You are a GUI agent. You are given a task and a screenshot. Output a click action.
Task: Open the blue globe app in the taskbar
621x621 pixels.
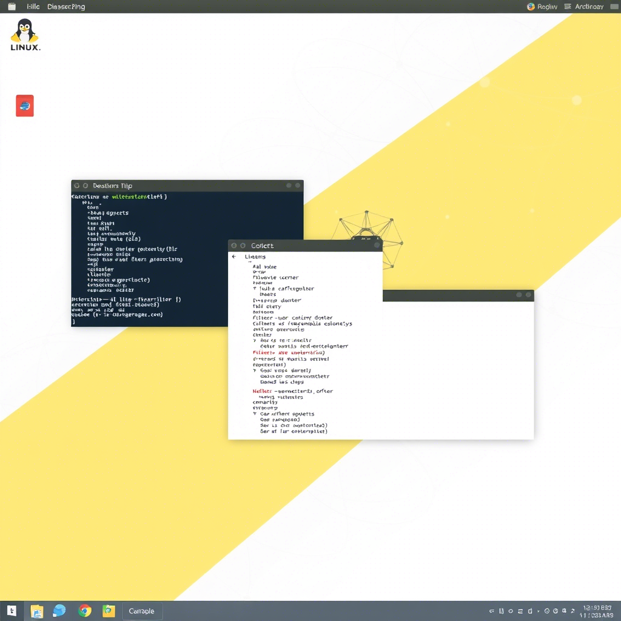click(59, 611)
